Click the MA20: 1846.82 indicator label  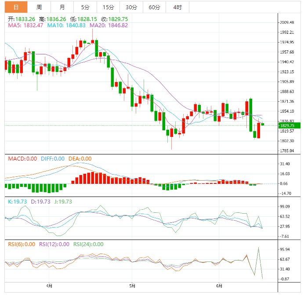(x=109, y=25)
